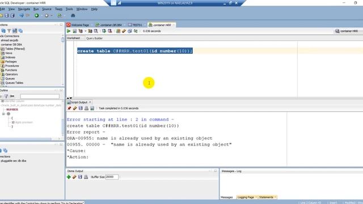Close the container HRR tab
Image resolution: width=363 pixels, height=204 pixels.
[174, 25]
